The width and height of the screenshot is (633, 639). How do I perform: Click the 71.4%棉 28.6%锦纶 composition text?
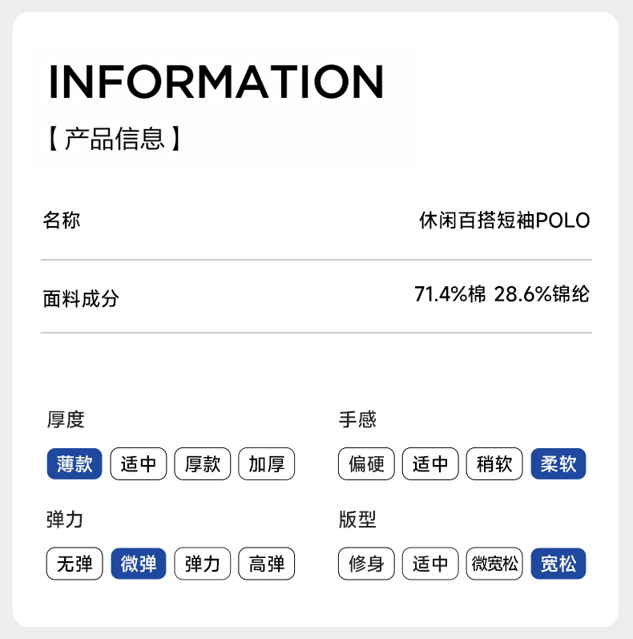coord(502,294)
